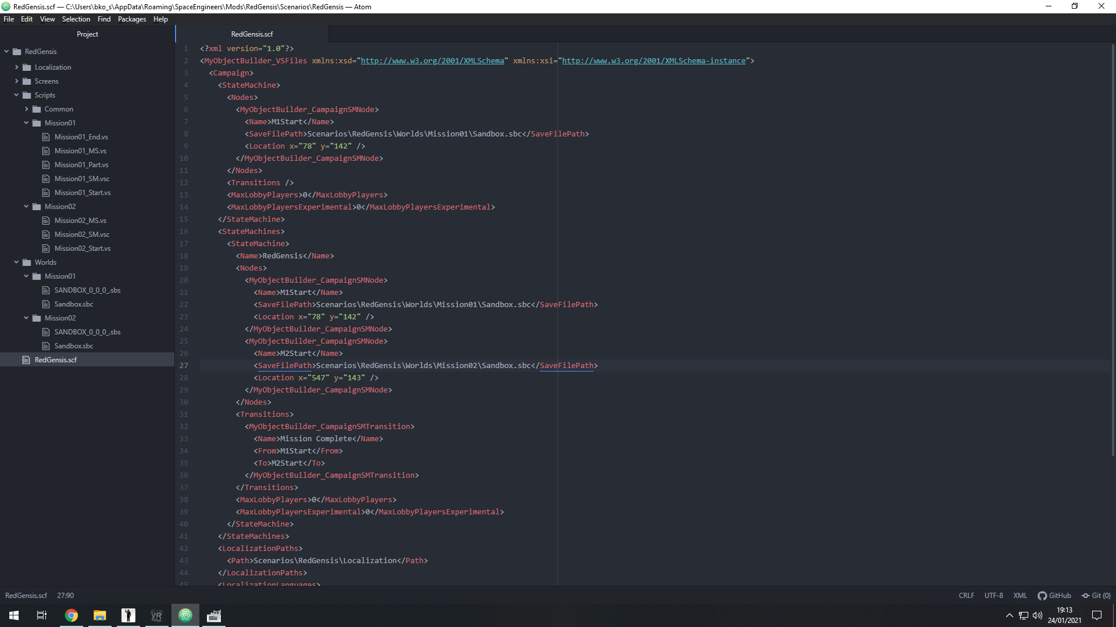
Task: Click Mission01_End.vs file icon
Action: click(46, 137)
